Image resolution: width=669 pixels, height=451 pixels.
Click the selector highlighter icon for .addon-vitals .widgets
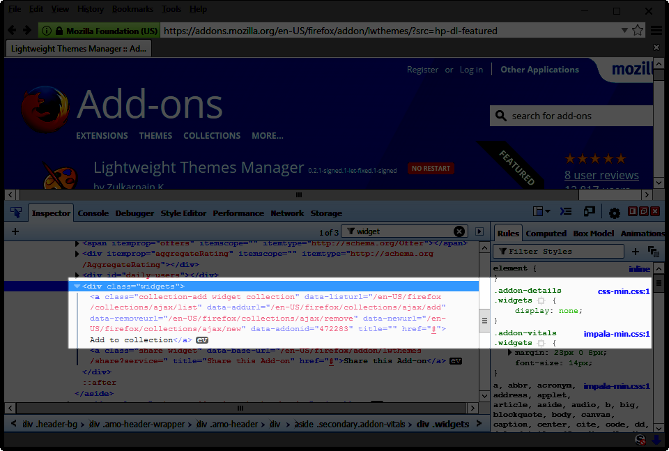pos(541,343)
